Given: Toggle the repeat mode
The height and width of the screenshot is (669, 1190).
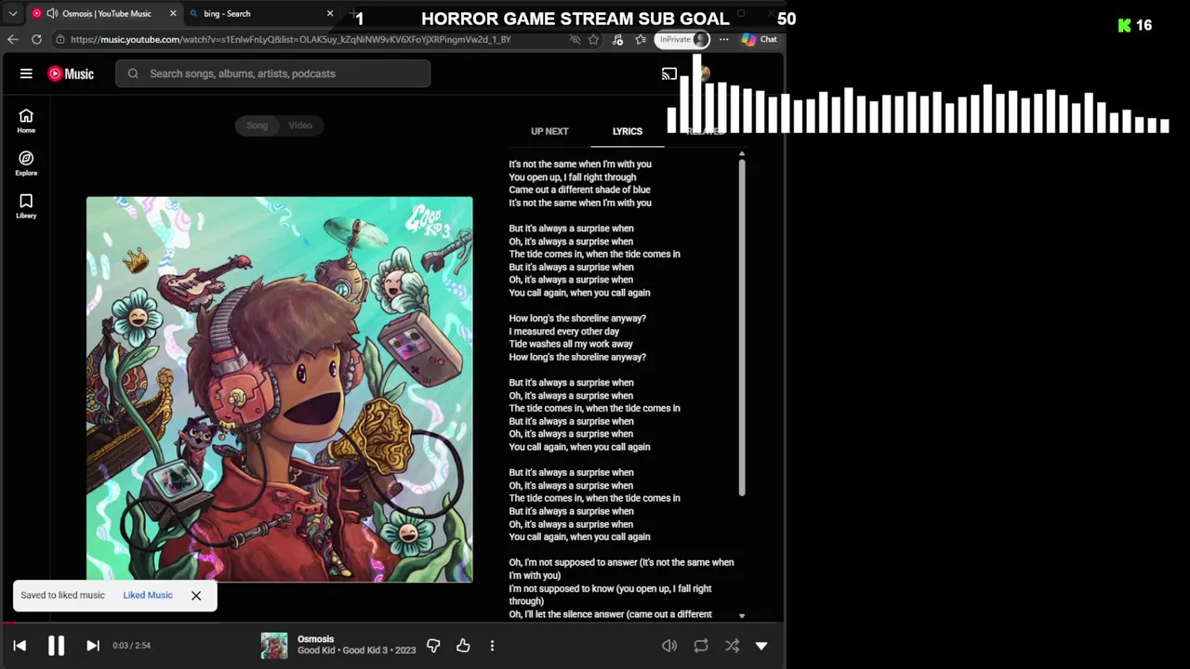Looking at the screenshot, I should (x=701, y=645).
